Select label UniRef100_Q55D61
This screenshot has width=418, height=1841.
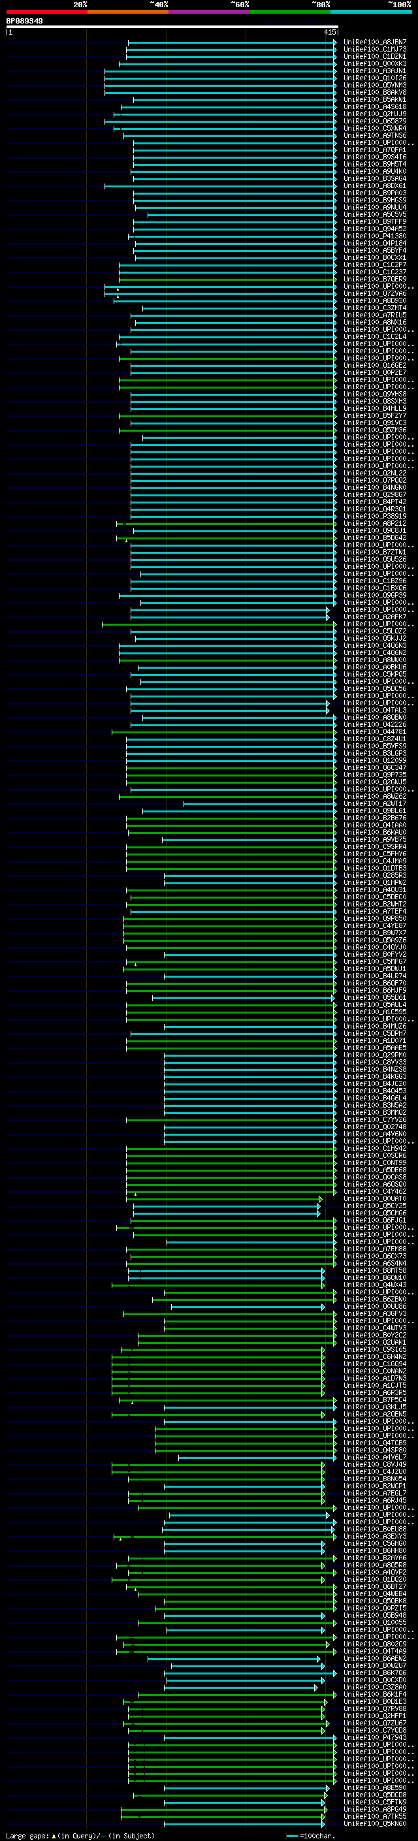[x=375, y=997]
